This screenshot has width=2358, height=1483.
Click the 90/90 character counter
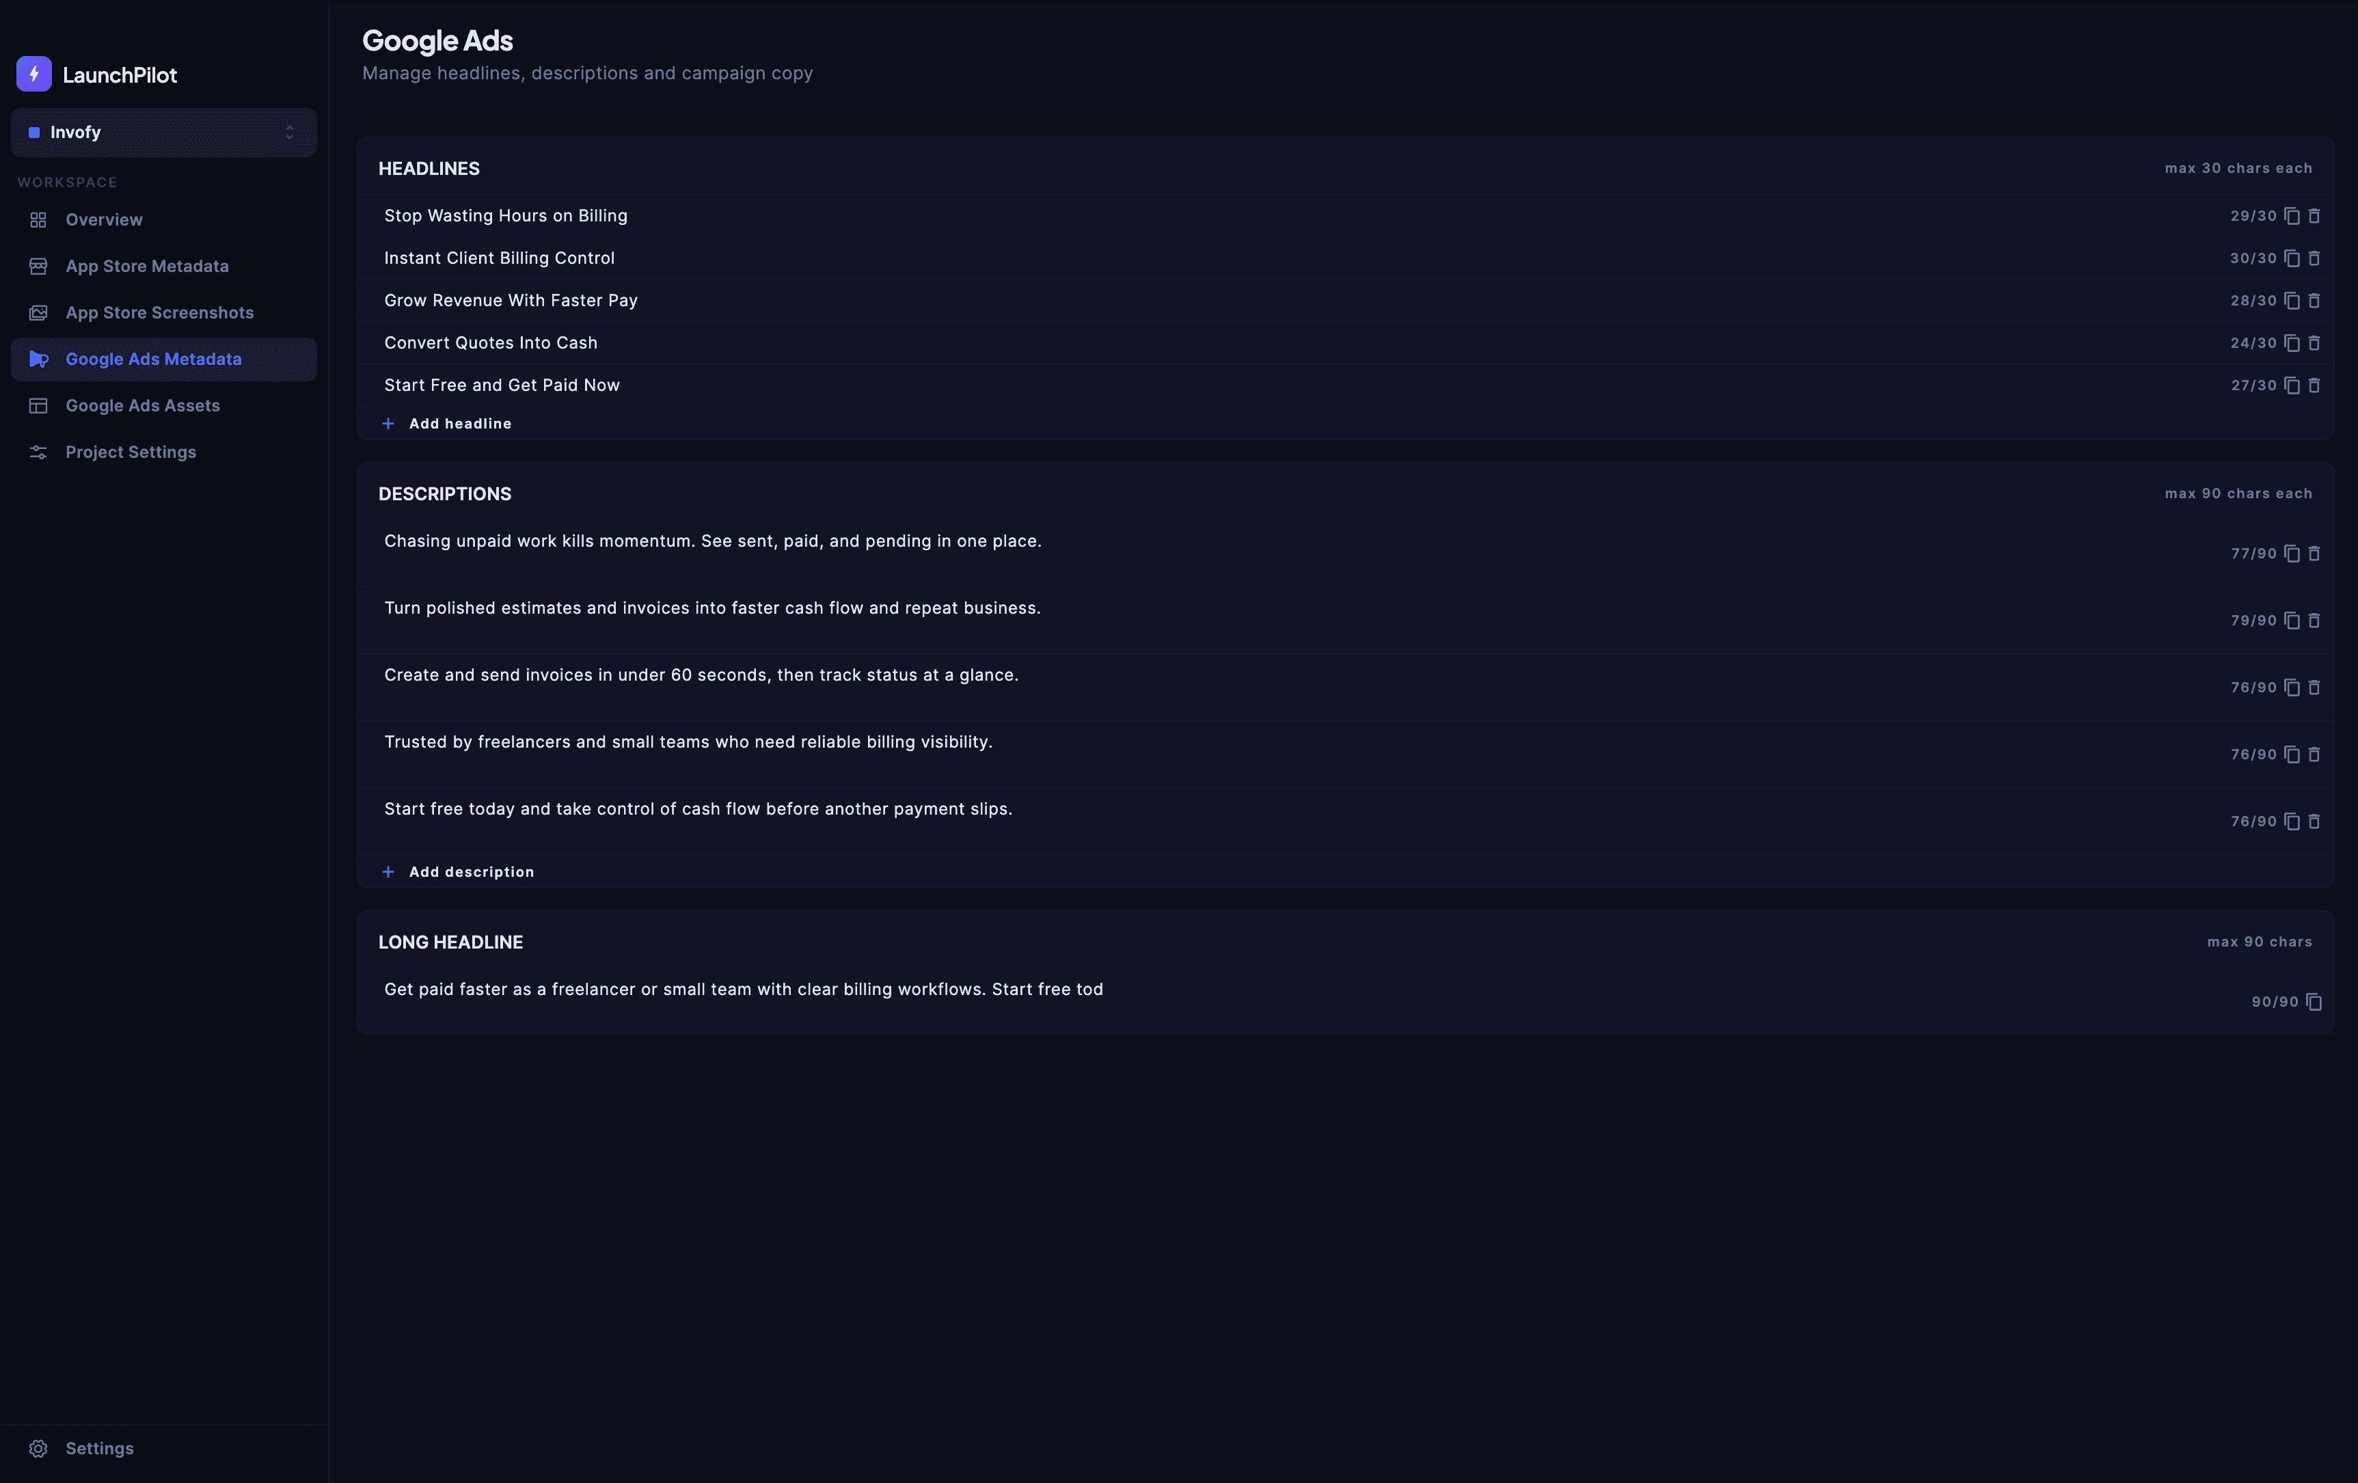[2275, 1003]
